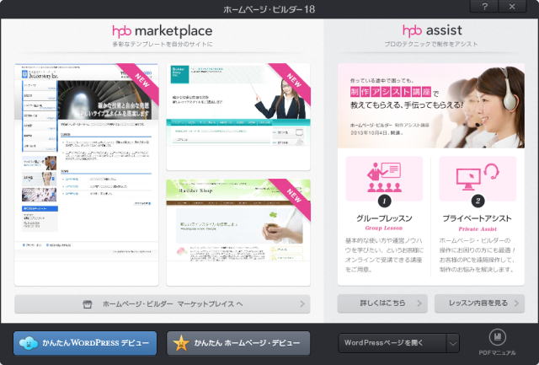This screenshot has height=365, width=539.
Task: Click the Private Assist pink subtitle
Action: pyautogui.click(x=478, y=229)
